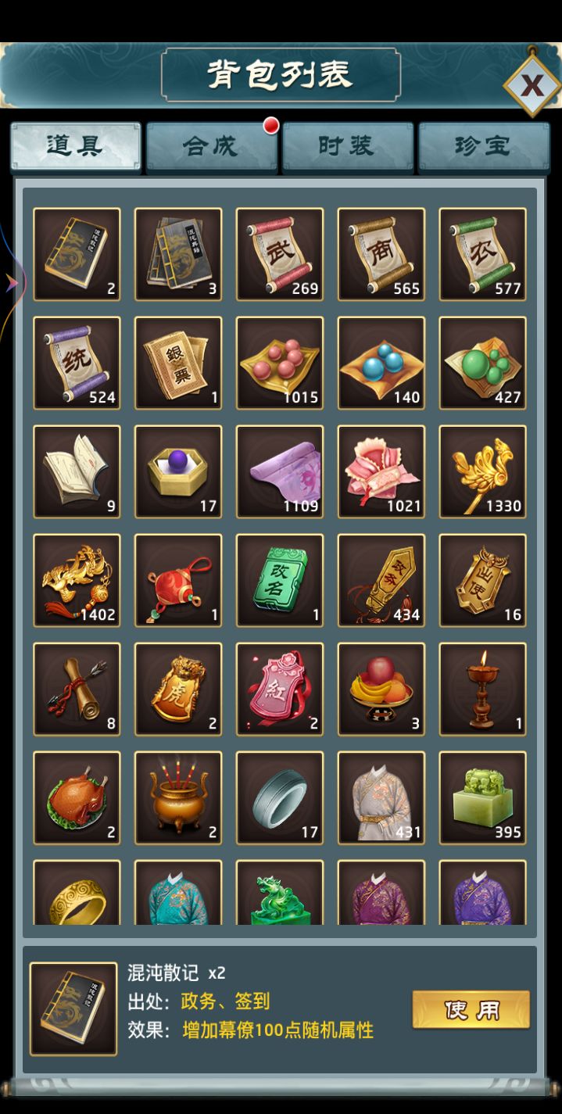Image resolution: width=562 pixels, height=1114 pixels.
Task: Switch to the 合成 tab
Action: 212,147
